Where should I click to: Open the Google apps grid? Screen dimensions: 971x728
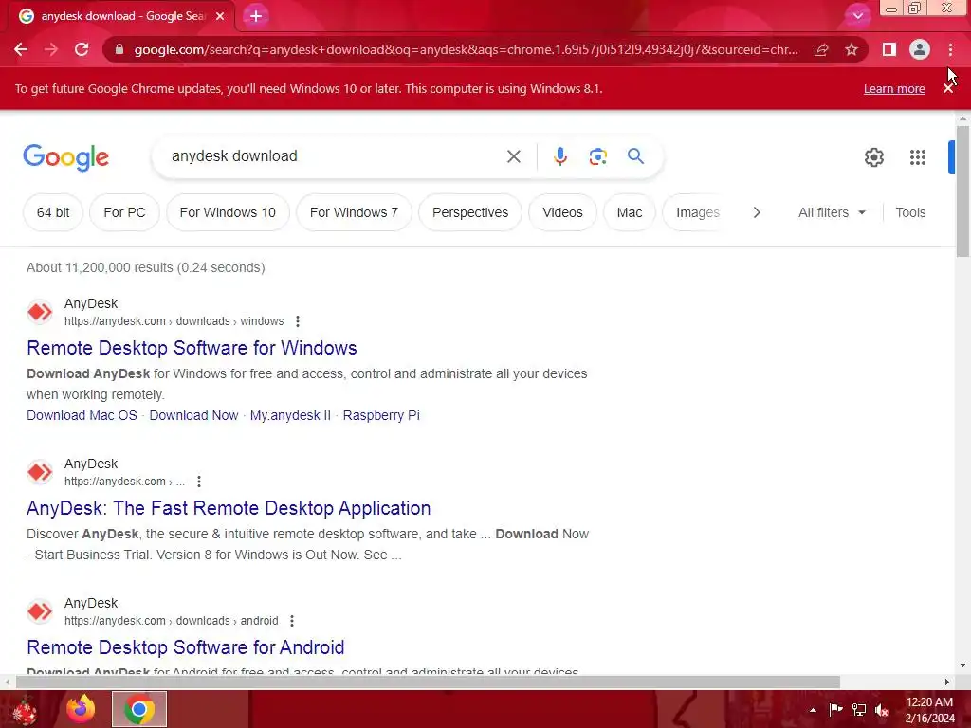918,157
